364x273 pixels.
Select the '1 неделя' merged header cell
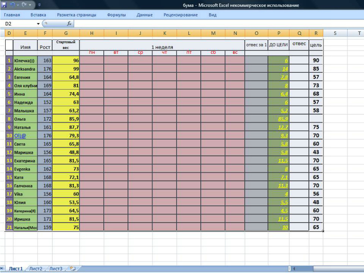tap(162, 47)
